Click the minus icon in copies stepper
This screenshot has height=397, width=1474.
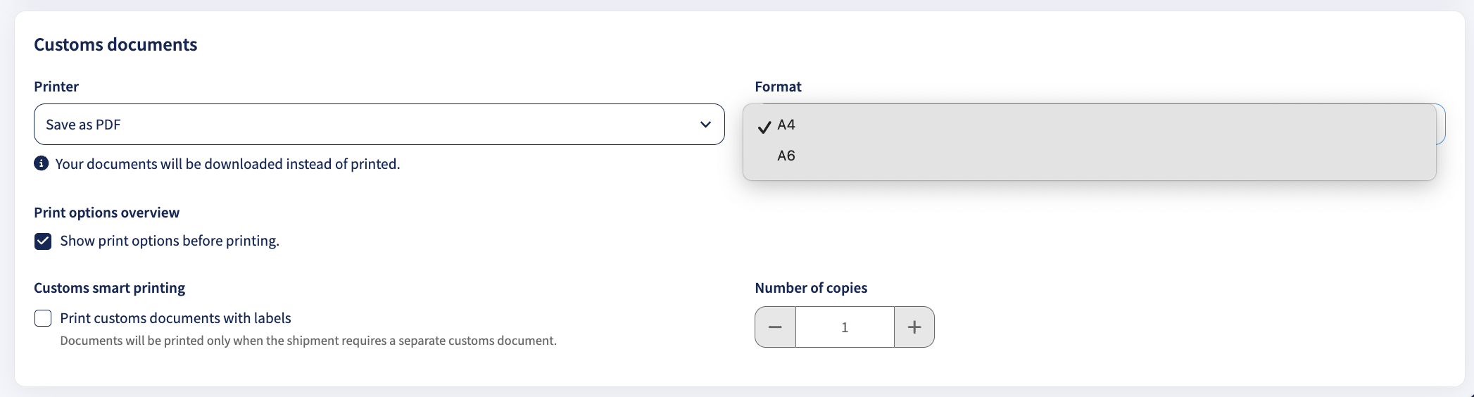tap(775, 327)
